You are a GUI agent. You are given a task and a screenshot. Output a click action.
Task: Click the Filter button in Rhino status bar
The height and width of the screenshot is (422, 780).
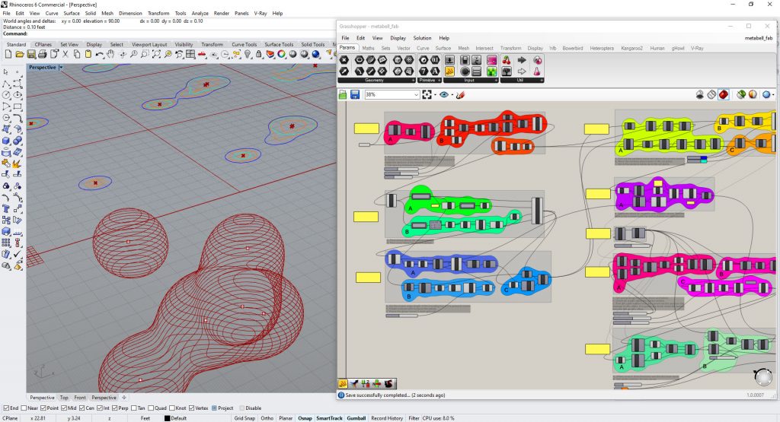414,418
